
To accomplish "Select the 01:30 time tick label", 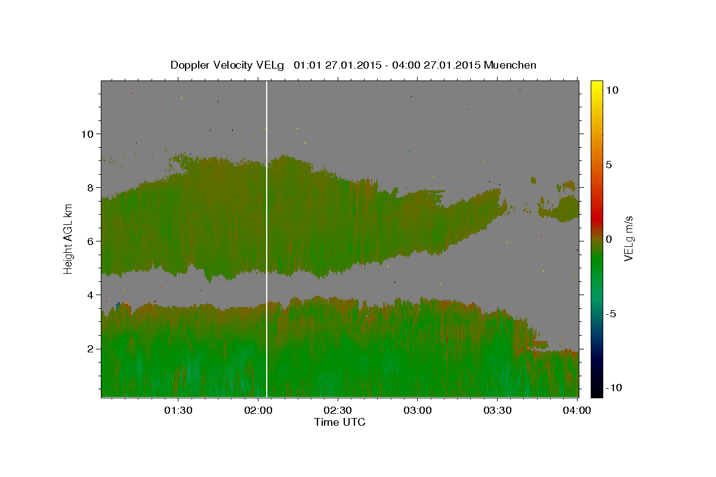I will tap(178, 410).
